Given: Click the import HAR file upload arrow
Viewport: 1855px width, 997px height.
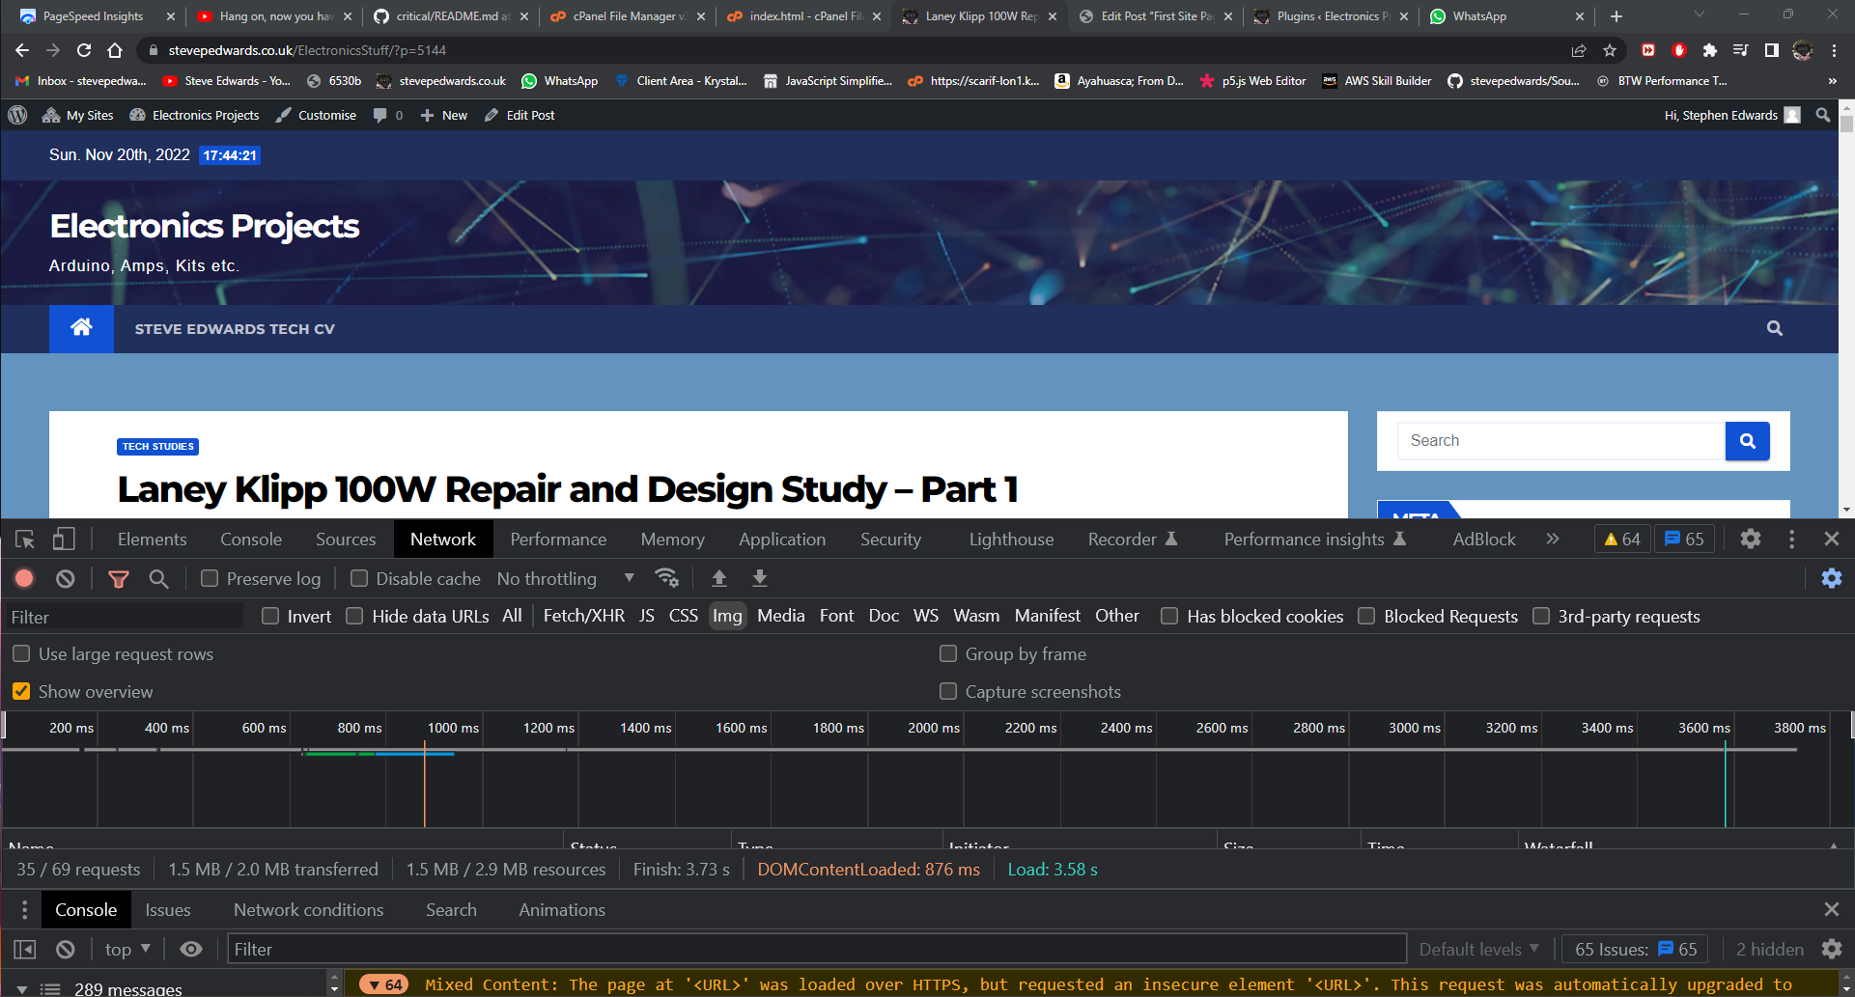Looking at the screenshot, I should pyautogui.click(x=719, y=578).
